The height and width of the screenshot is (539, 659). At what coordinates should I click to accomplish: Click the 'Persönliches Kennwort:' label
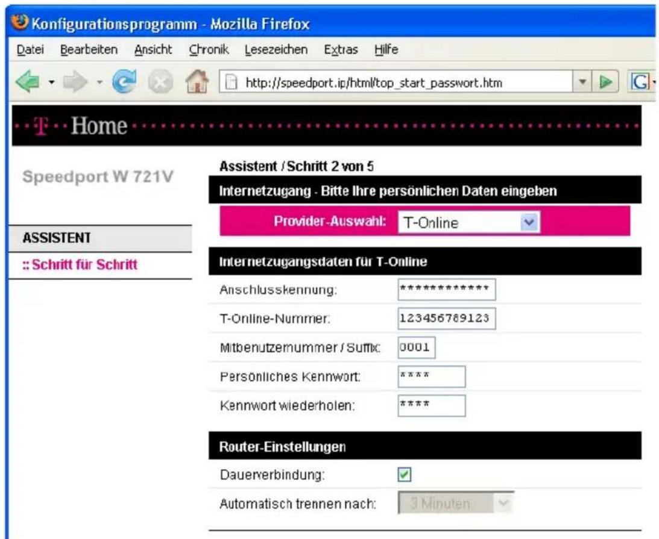(x=290, y=376)
